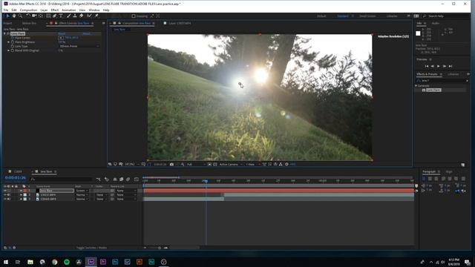Open the Composition menu
The height and width of the screenshot is (267, 475).
click(x=28, y=10)
